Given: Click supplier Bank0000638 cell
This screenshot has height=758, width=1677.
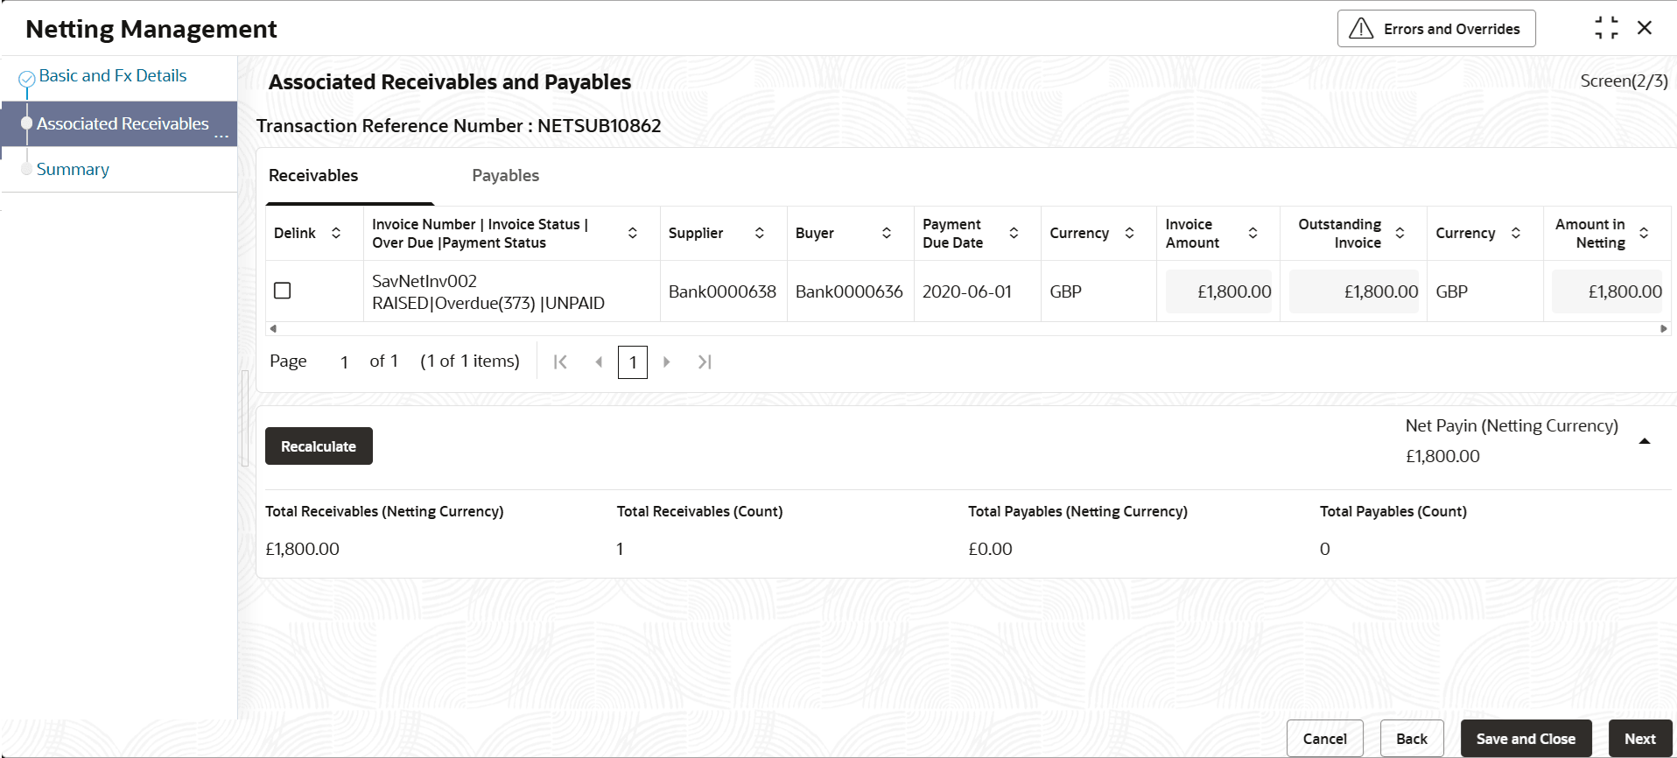Looking at the screenshot, I should 722,292.
